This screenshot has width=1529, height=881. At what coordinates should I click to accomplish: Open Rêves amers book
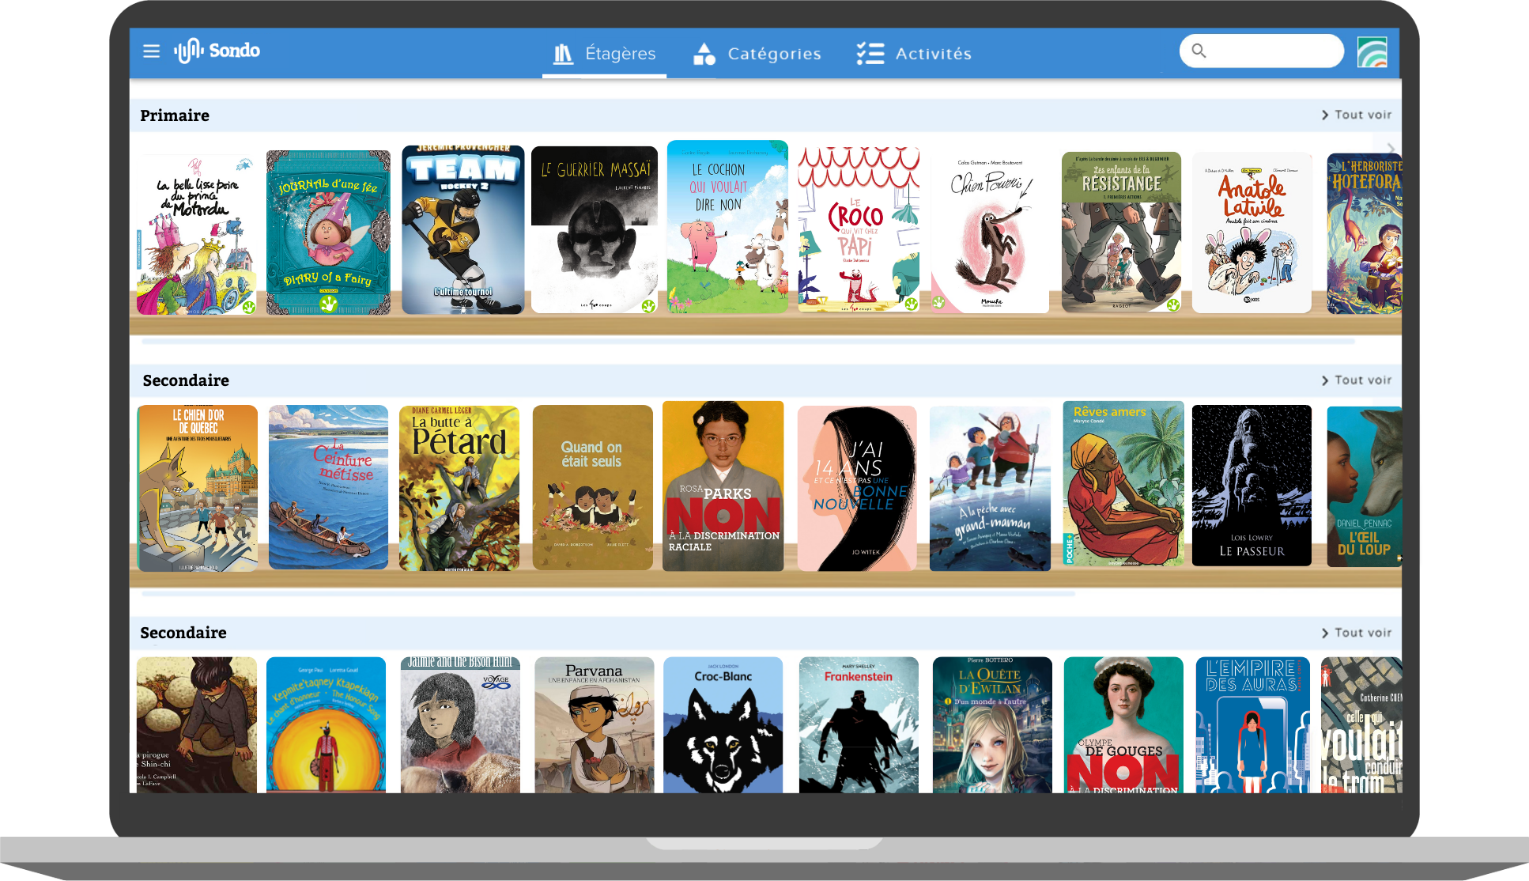pos(1123,483)
